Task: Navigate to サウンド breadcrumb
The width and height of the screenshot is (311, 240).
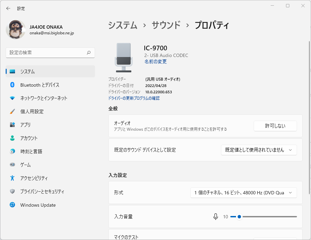Action: click(x=166, y=25)
